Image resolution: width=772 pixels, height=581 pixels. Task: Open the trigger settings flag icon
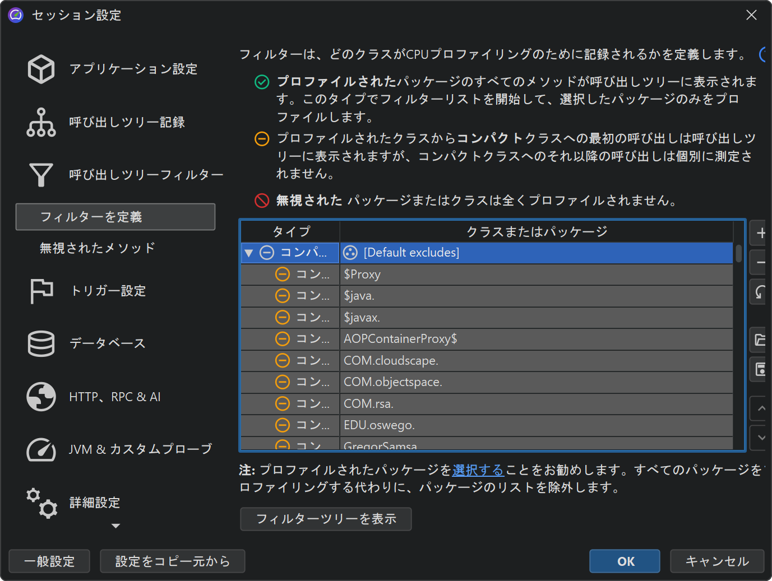click(41, 291)
